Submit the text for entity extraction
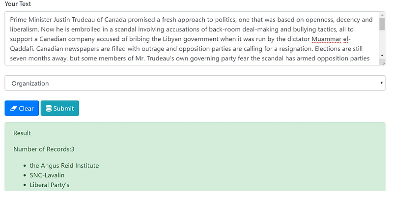The width and height of the screenshot is (393, 203). pos(59,108)
